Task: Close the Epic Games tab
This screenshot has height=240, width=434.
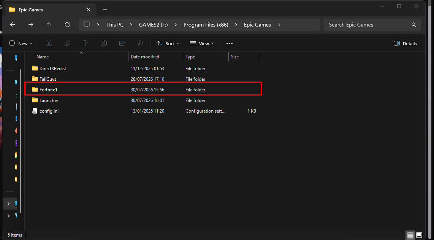Action: pyautogui.click(x=88, y=9)
